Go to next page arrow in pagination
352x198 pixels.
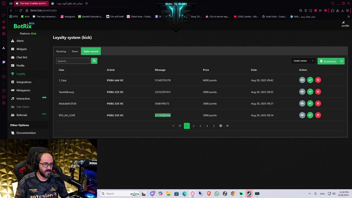pos(221,126)
